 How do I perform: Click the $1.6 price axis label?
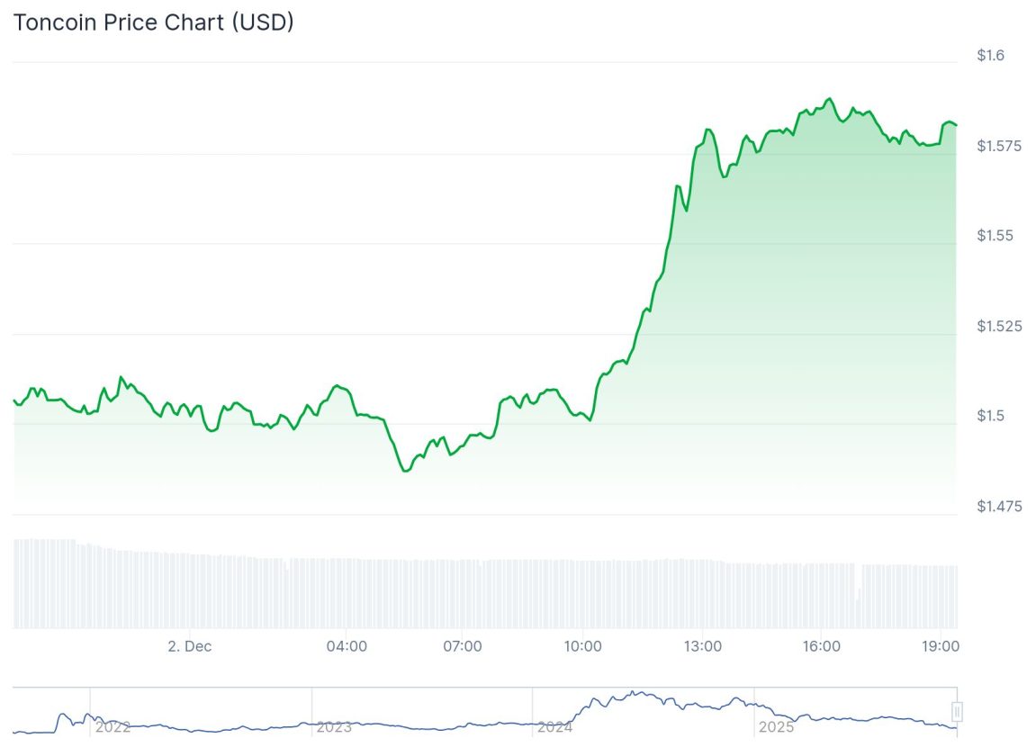click(990, 56)
